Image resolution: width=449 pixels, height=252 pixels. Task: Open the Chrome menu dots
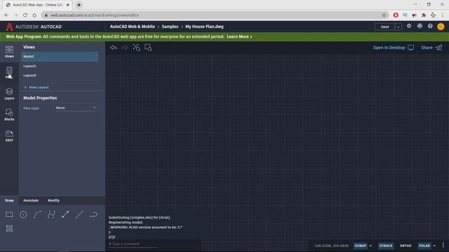pos(443,15)
